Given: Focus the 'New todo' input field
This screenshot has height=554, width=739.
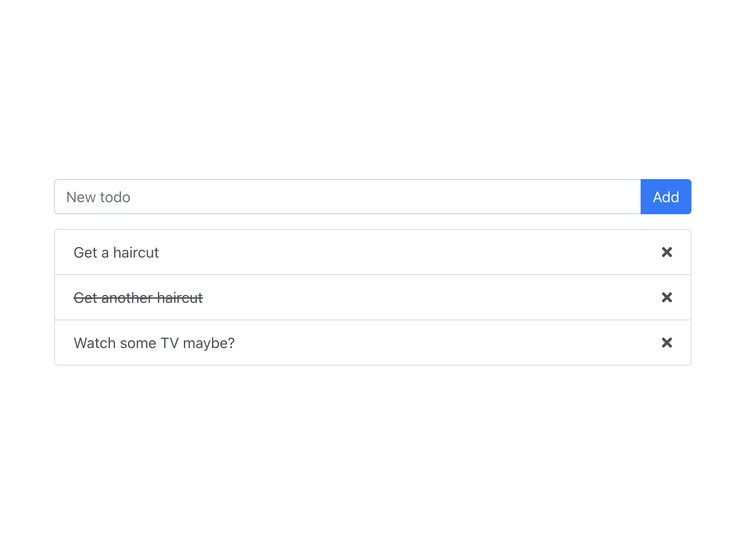Looking at the screenshot, I should pos(323,197).
